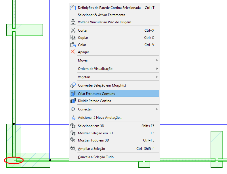
Task: Choose Cancela a Seleção Tudo
Action: pyautogui.click(x=114, y=157)
